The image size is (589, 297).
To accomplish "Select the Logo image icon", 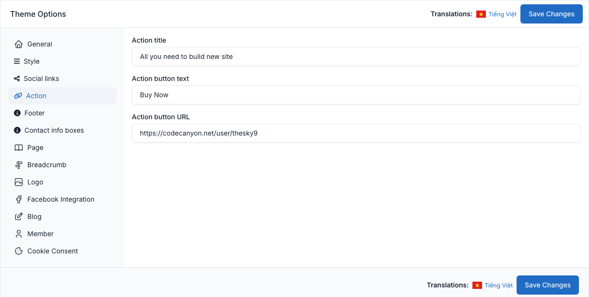I will point(19,182).
